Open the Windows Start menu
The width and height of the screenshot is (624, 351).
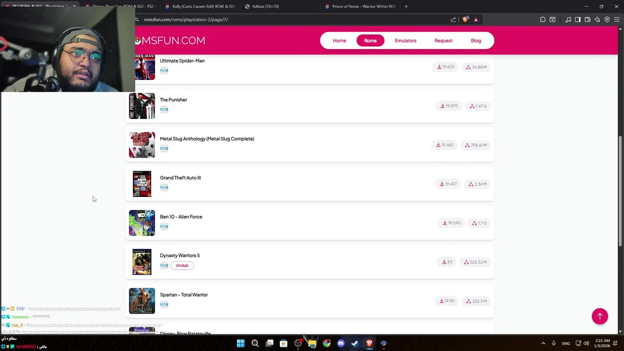tap(240, 343)
